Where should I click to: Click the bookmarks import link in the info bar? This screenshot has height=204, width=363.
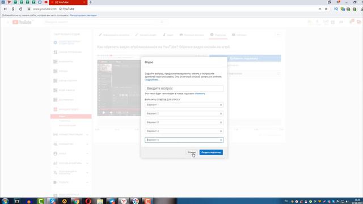(83, 15)
